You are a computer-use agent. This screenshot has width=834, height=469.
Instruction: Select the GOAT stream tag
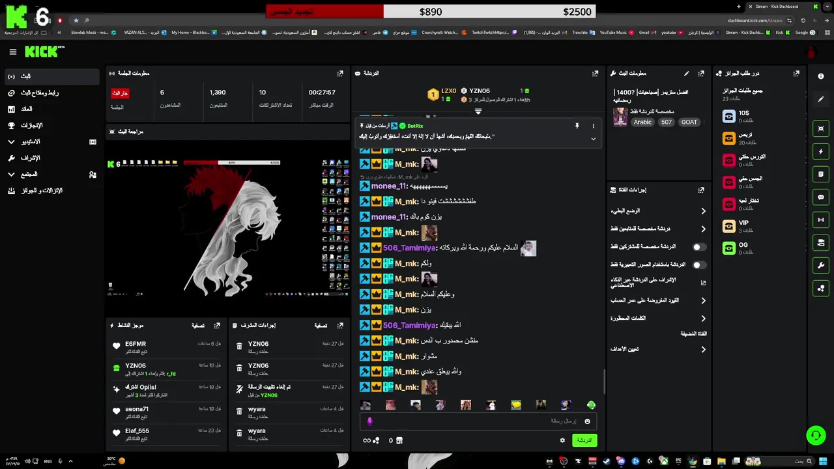[x=689, y=122]
